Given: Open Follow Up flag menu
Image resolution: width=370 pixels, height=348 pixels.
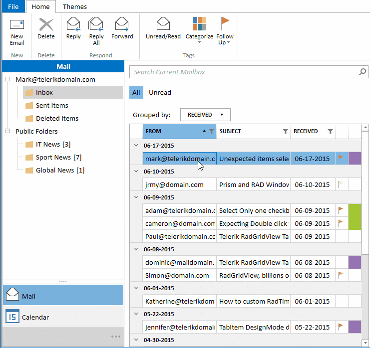Looking at the screenshot, I should coord(224,23).
